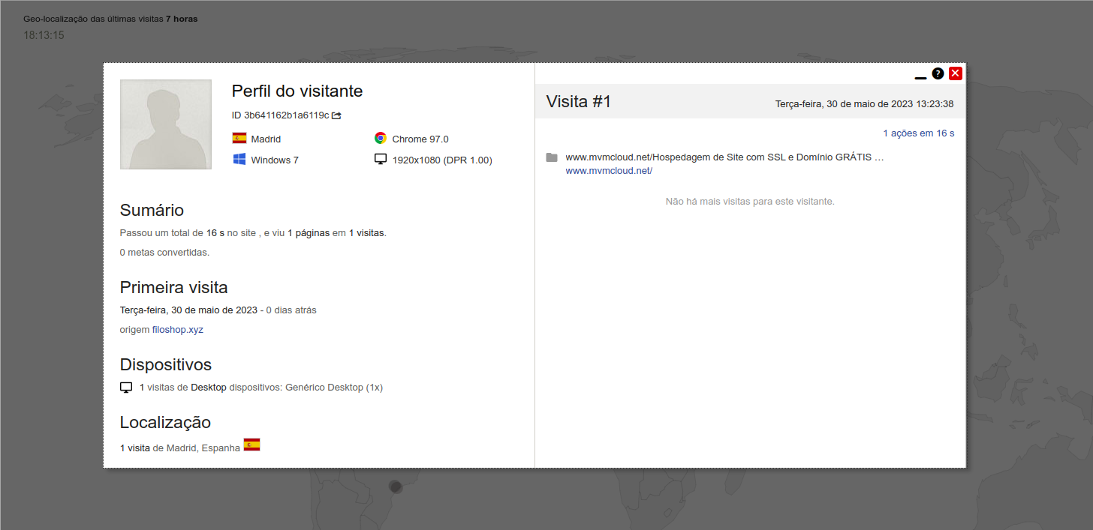
Task: Close the visitor profile popup
Action: pos(956,73)
